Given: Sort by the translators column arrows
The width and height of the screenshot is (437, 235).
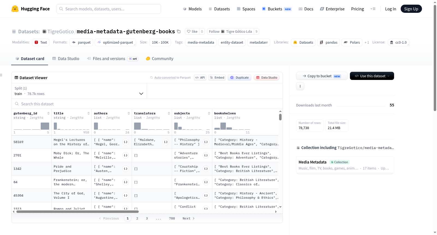Looking at the screenshot, I should click(169, 113).
